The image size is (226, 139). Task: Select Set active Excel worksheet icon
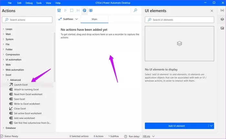11,113
